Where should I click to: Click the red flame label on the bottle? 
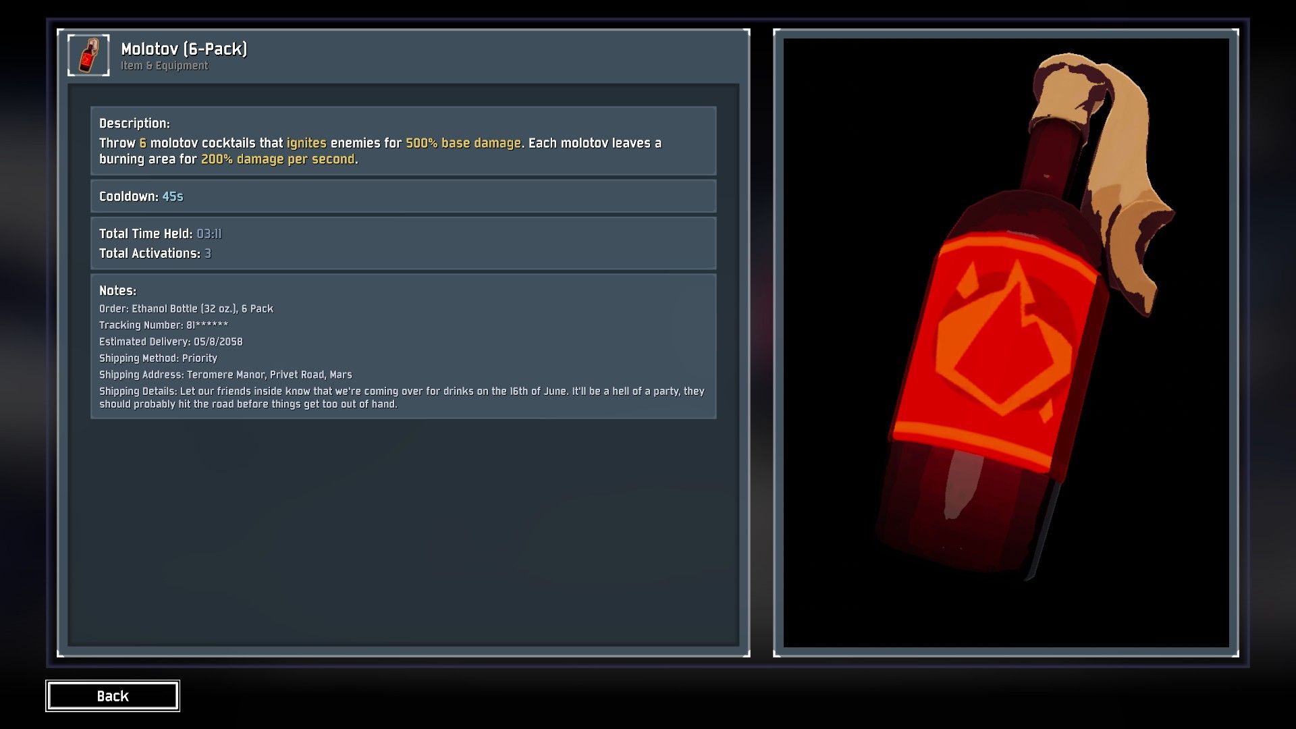[x=1000, y=351]
